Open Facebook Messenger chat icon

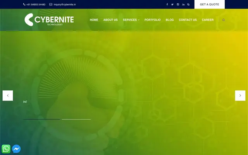tap(16, 149)
